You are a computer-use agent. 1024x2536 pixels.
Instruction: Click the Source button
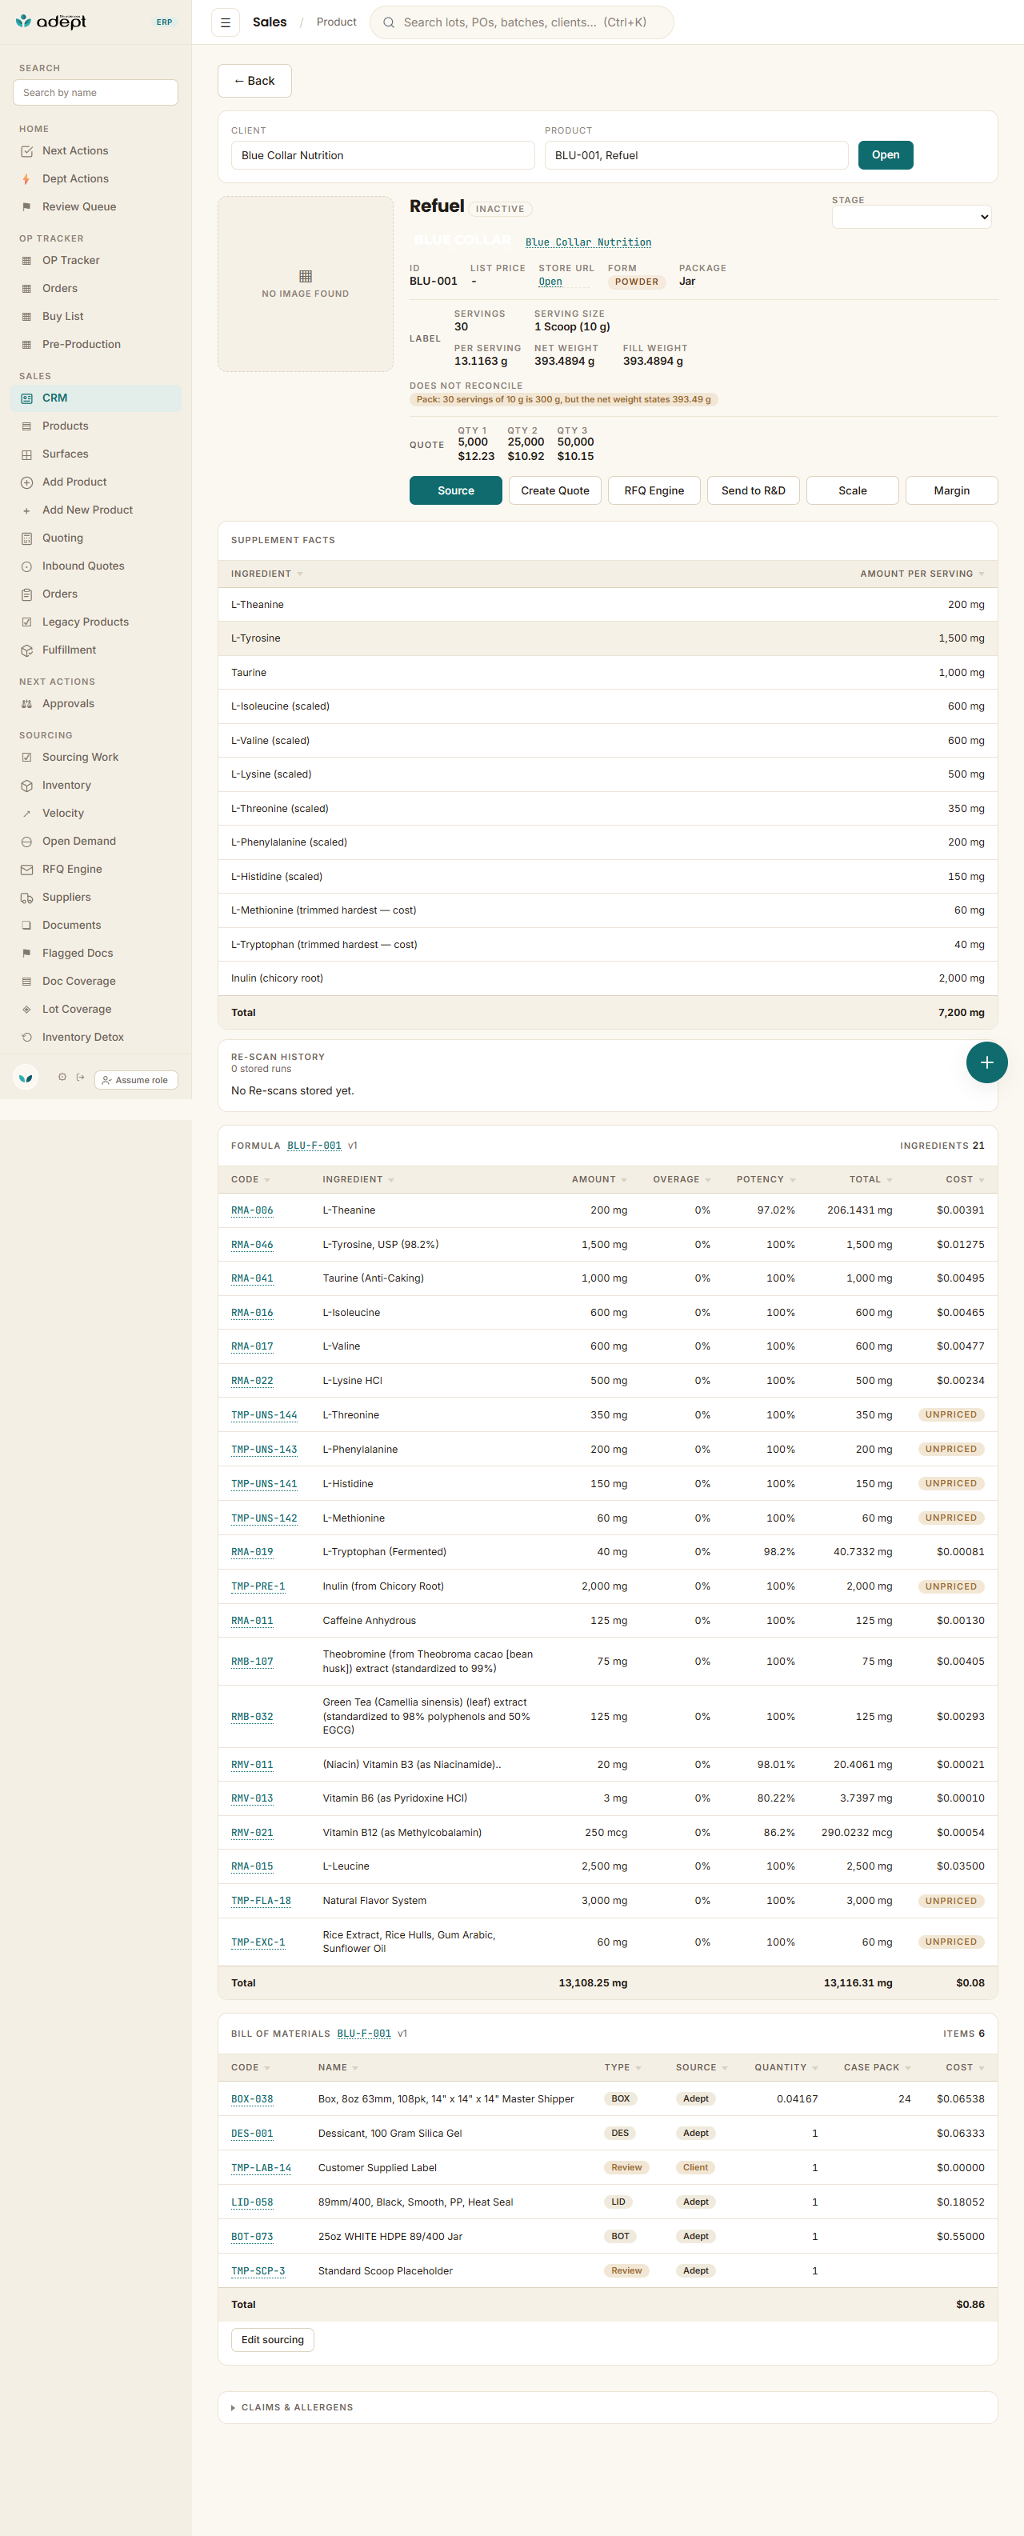[x=456, y=490]
